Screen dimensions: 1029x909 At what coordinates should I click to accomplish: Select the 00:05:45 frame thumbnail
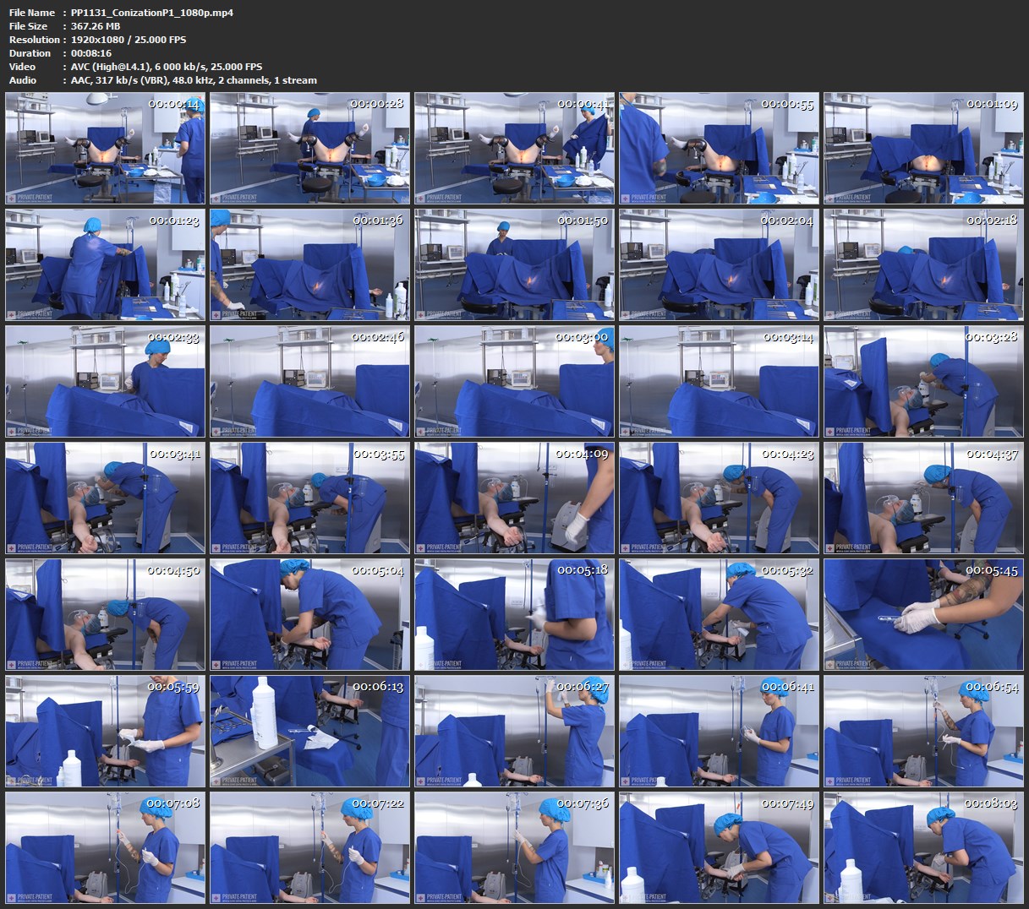click(x=923, y=614)
